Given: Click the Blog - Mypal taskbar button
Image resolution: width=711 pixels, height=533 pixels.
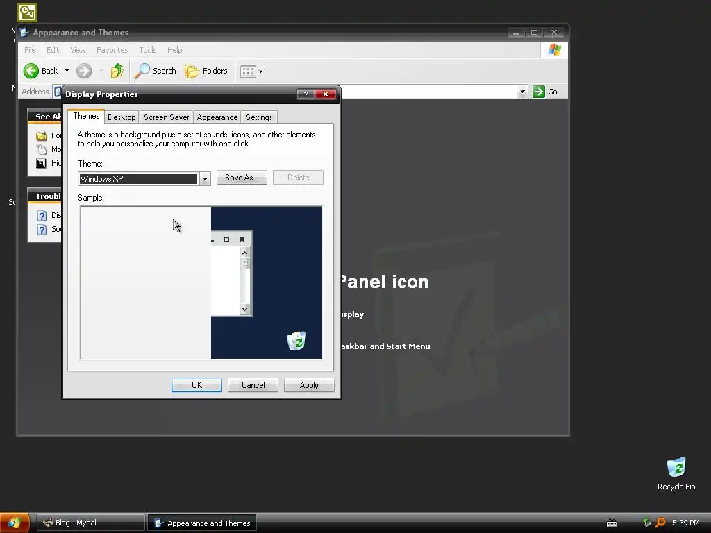Looking at the screenshot, I should [x=91, y=523].
